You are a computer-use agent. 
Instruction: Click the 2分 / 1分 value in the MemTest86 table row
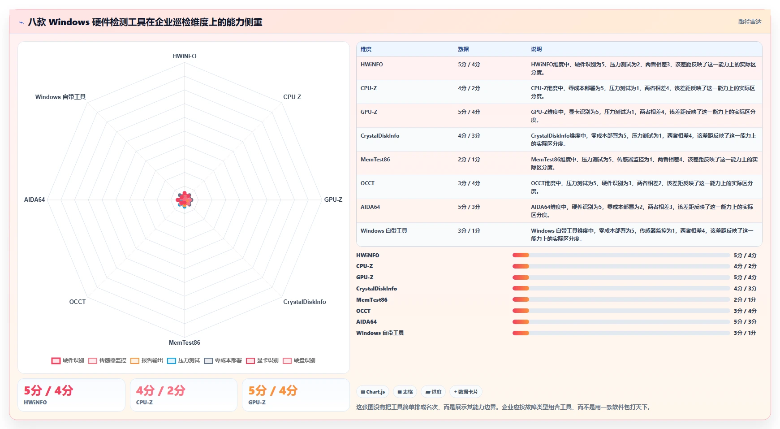(x=469, y=160)
